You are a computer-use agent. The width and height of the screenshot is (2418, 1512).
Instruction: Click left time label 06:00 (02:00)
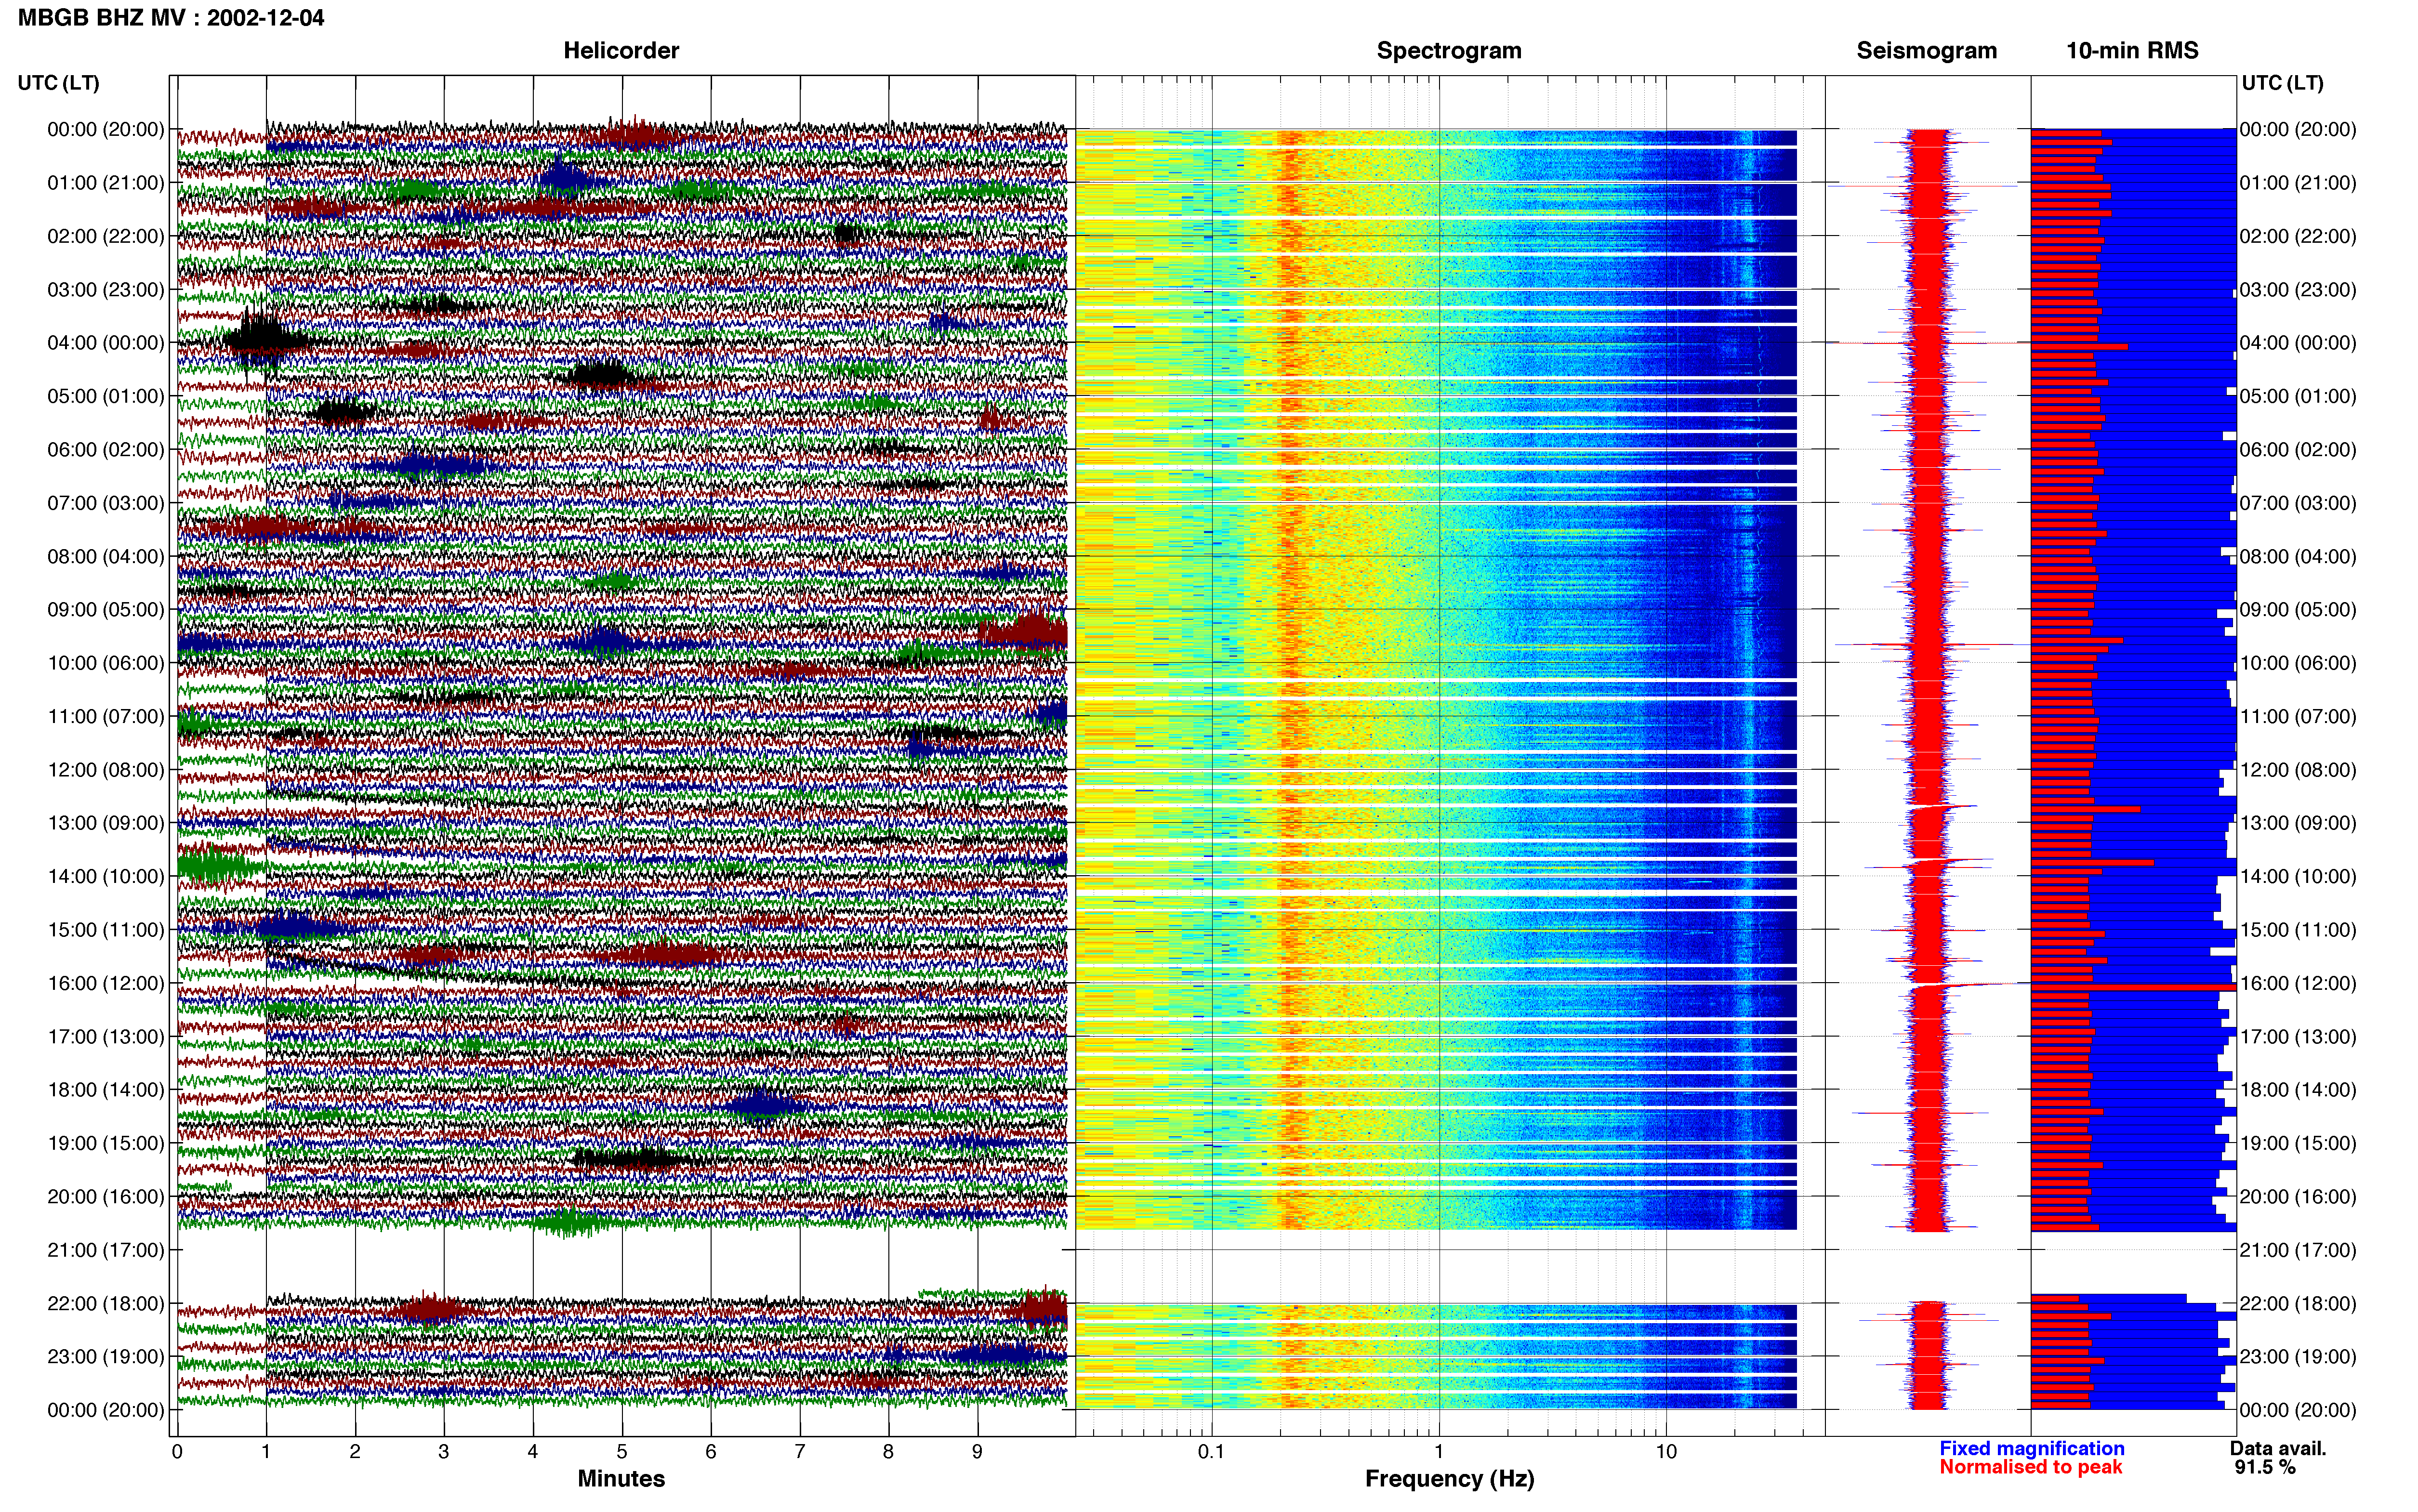pos(106,449)
